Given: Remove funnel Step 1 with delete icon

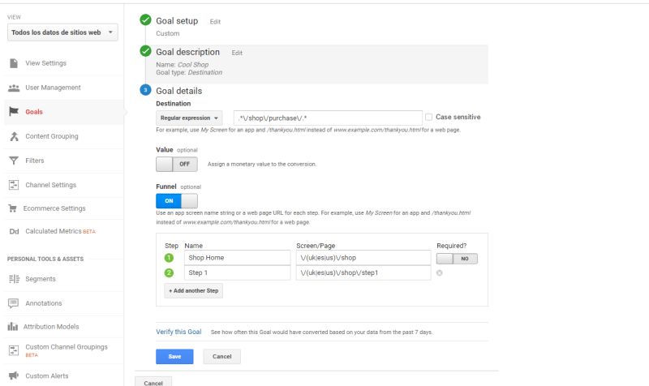Looking at the screenshot, I should click(x=440, y=272).
